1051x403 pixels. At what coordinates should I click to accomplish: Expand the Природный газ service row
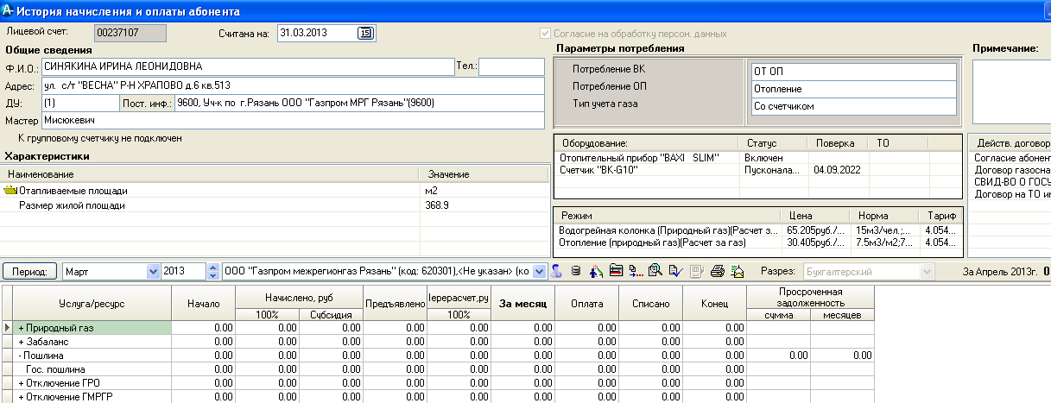pos(21,328)
